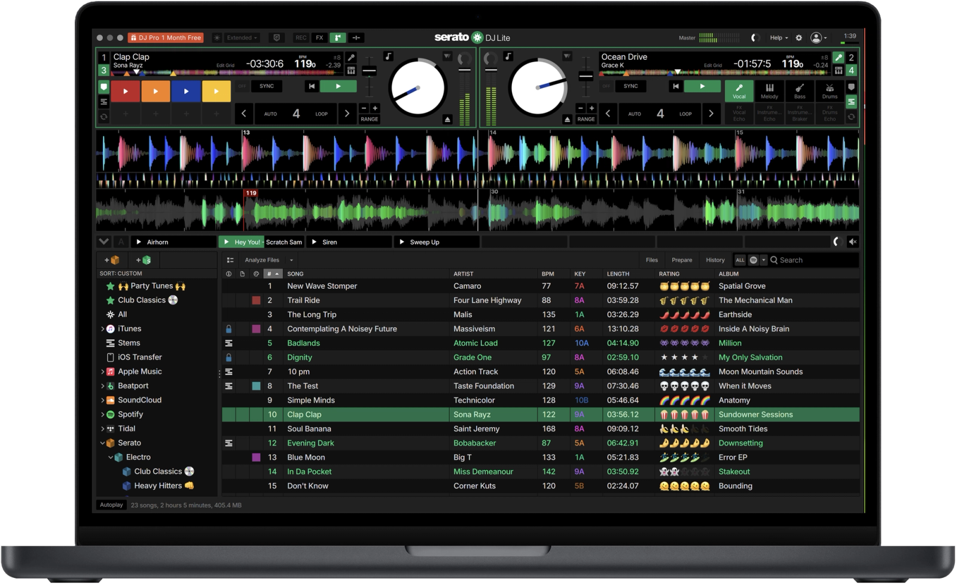The image size is (957, 585).
Task: Toggle the FX panel button
Action: [x=319, y=38]
